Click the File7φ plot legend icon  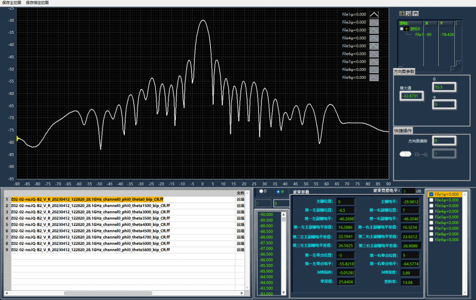(x=374, y=62)
